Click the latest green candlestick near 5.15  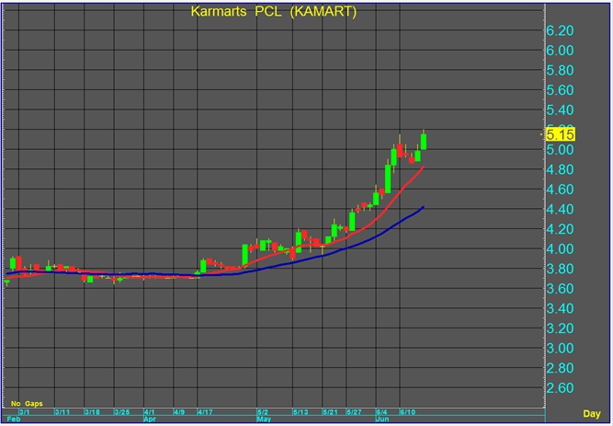click(424, 142)
